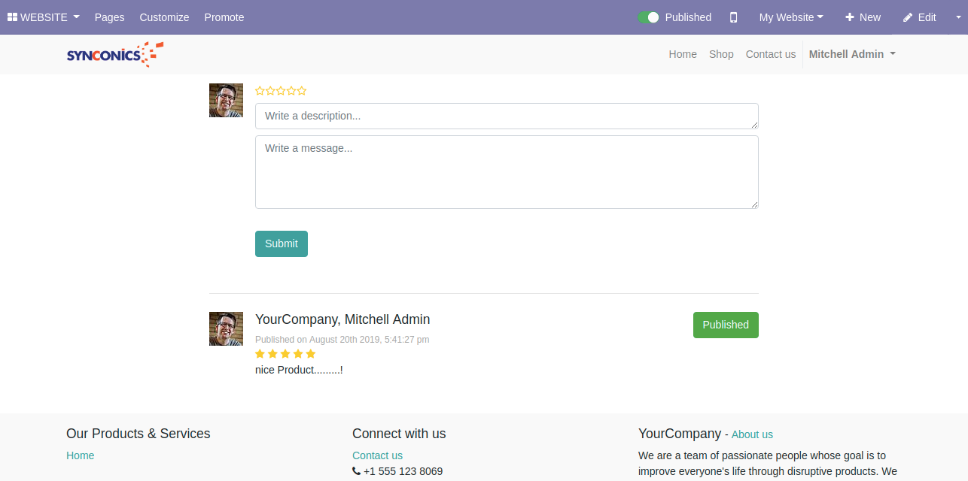Click the Synconics logo
The width and height of the screenshot is (968, 481).
[114, 54]
